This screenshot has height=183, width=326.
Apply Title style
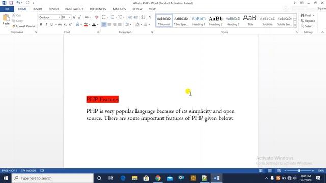click(x=250, y=21)
